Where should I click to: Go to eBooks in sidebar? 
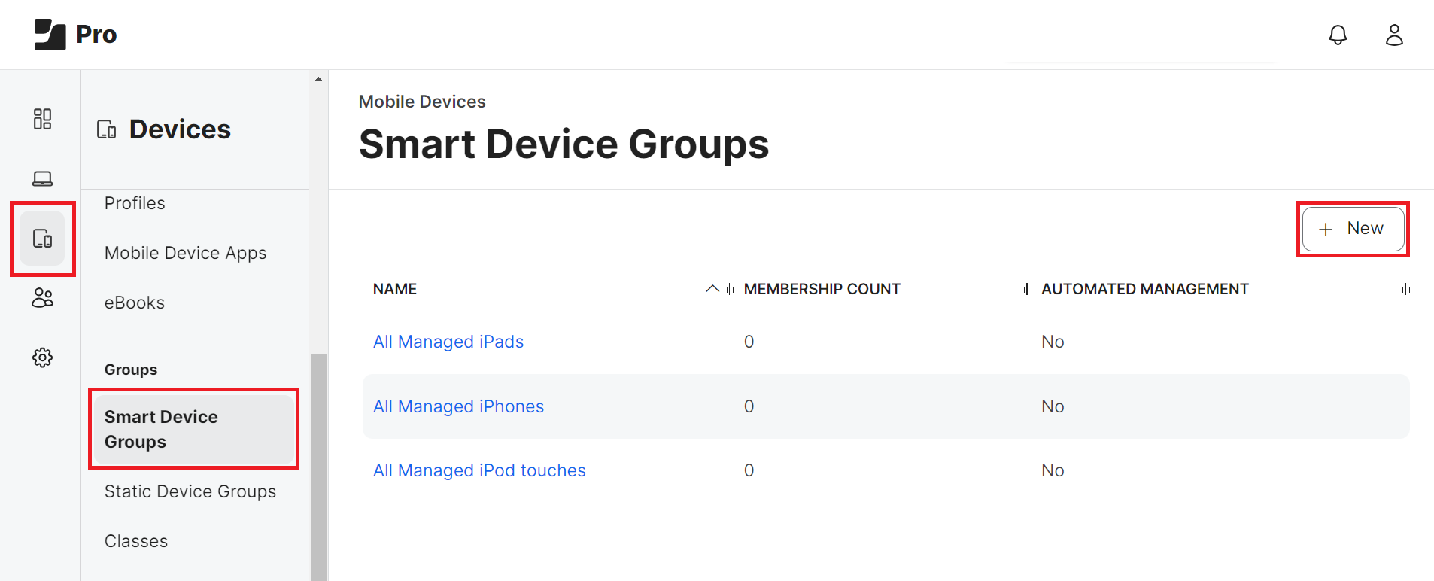(134, 303)
